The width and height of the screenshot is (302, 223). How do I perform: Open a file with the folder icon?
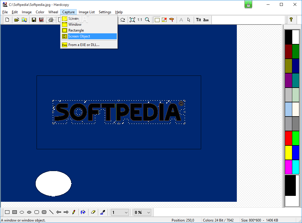click(x=17, y=20)
